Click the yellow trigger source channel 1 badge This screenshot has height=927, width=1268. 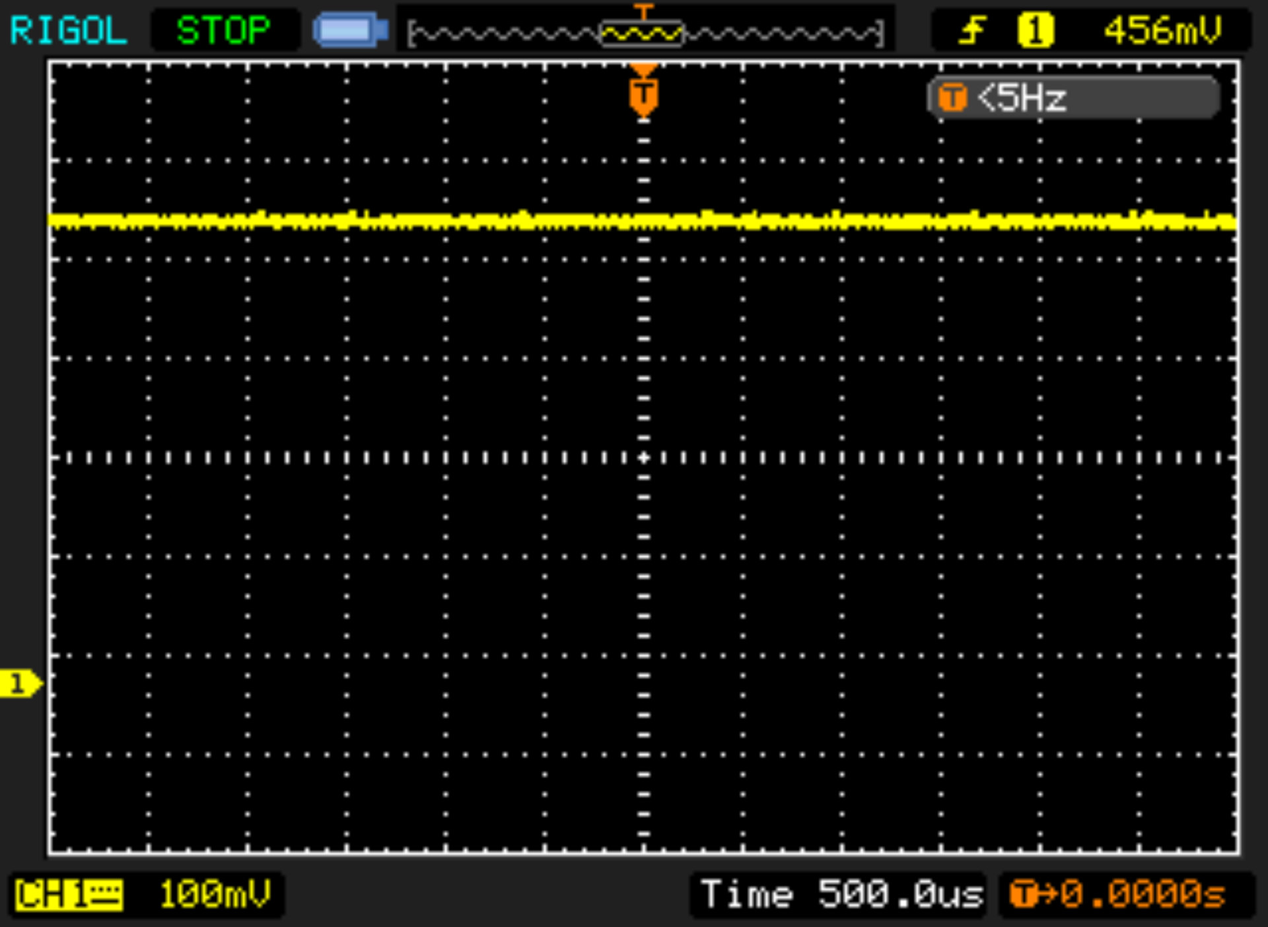pyautogui.click(x=1035, y=30)
